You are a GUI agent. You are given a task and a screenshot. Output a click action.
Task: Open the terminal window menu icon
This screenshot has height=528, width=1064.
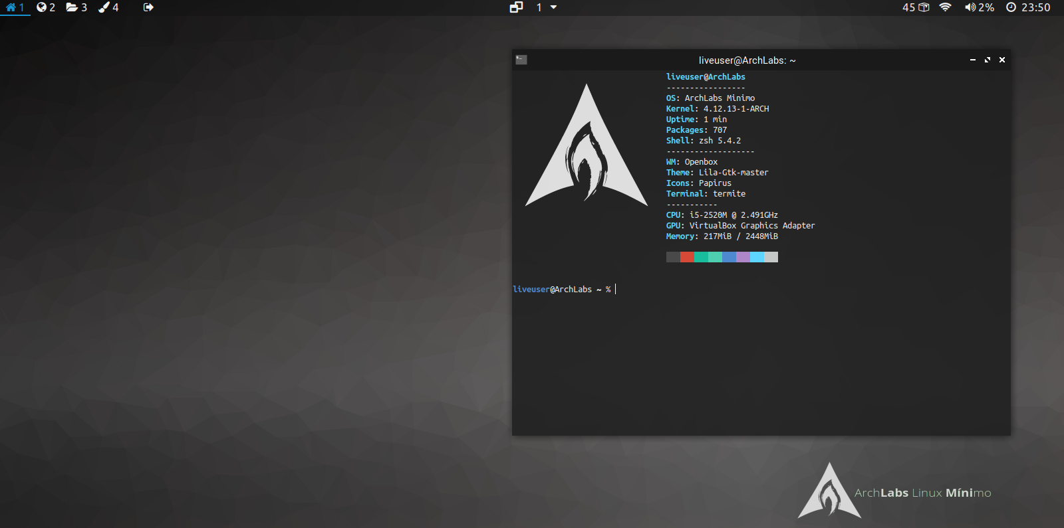click(521, 60)
